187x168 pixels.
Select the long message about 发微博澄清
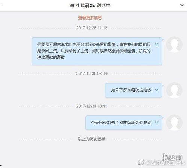pos(97,51)
